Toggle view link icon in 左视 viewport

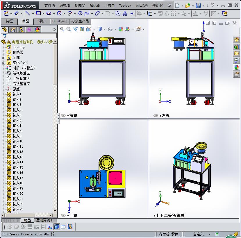coord(156,115)
